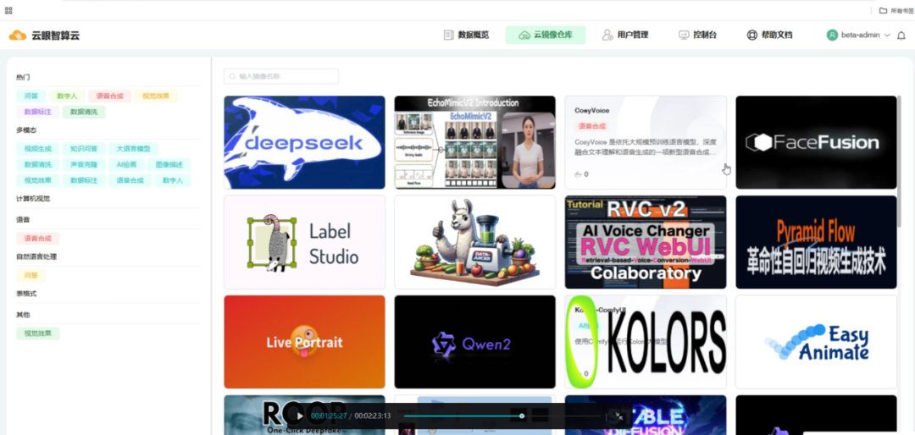Viewport: 915px width, 435px height.
Task: Select 数据标注 tag under 多模态
Action: tap(84, 181)
